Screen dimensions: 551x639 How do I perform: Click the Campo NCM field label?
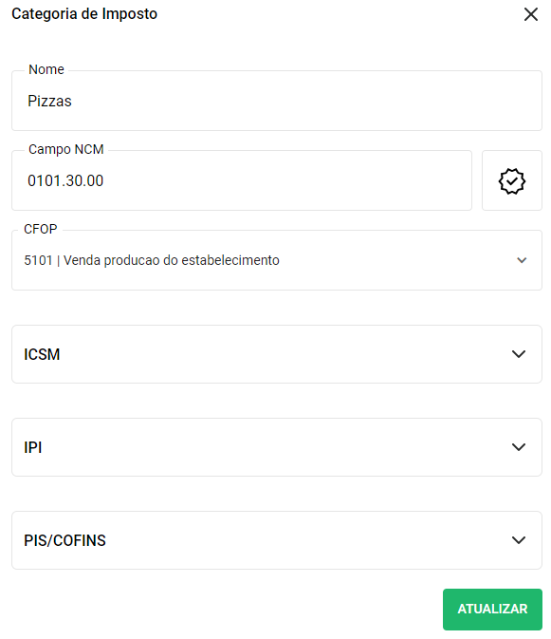(66, 149)
